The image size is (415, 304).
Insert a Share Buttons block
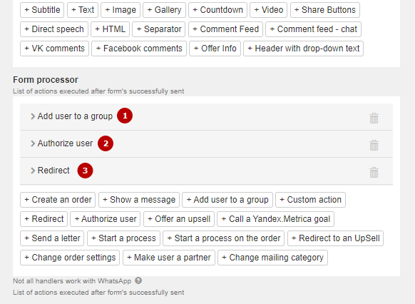point(324,10)
